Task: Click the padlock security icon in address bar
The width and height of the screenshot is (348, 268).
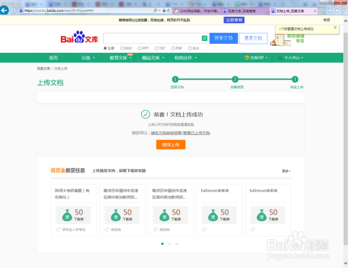Action: point(164,10)
